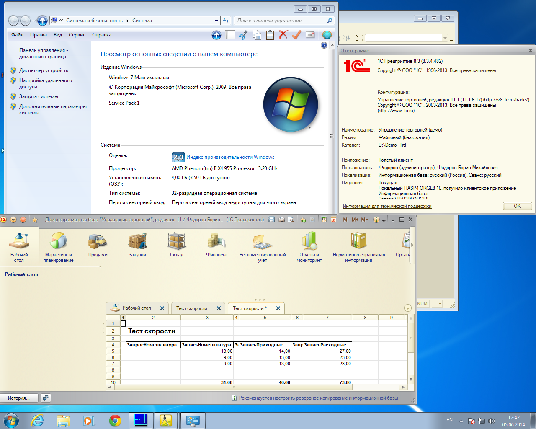Click OK in the О программе dialog

click(x=518, y=206)
